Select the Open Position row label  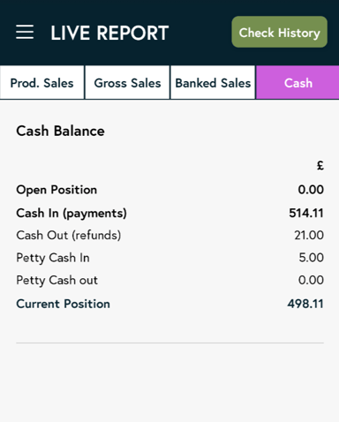pos(56,190)
